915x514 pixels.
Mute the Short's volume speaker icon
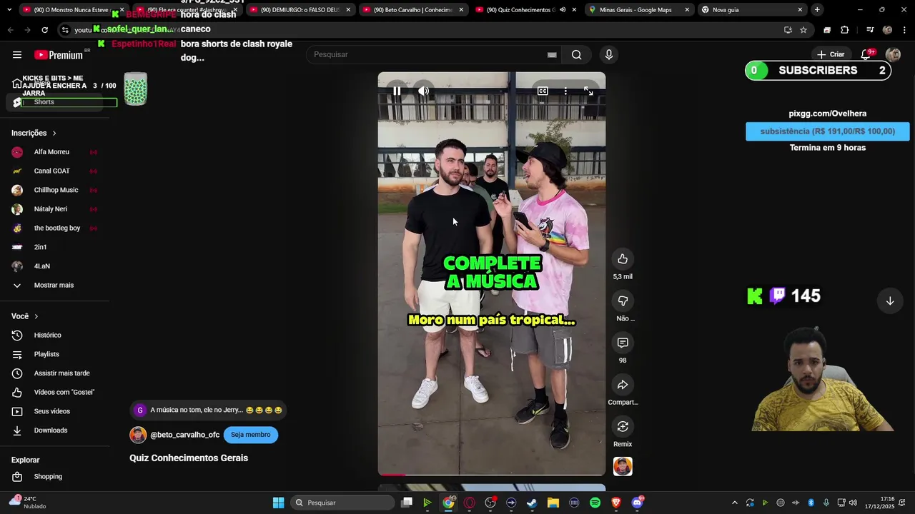click(424, 91)
